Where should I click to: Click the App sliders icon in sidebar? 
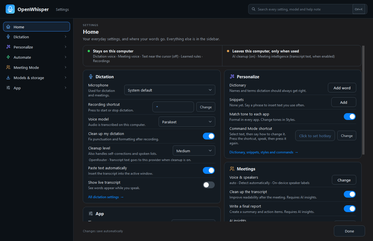click(8, 88)
